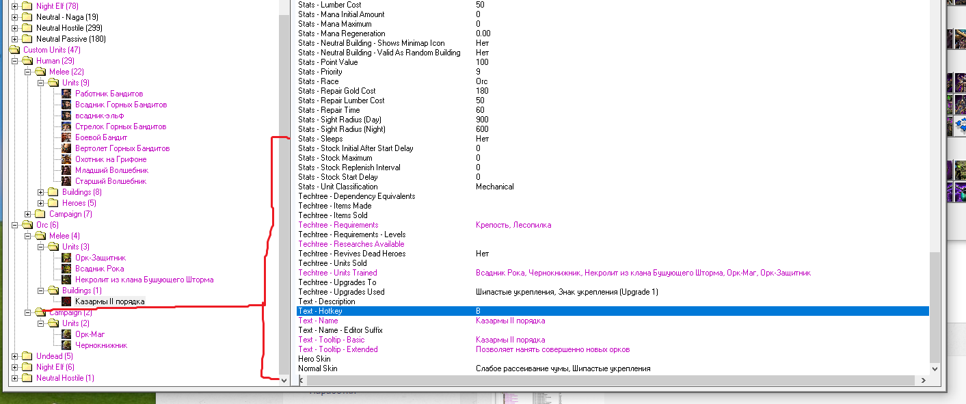This screenshot has height=404, width=966.
Task: Select the Stats - Repair Gold Cost row
Action: [613, 91]
